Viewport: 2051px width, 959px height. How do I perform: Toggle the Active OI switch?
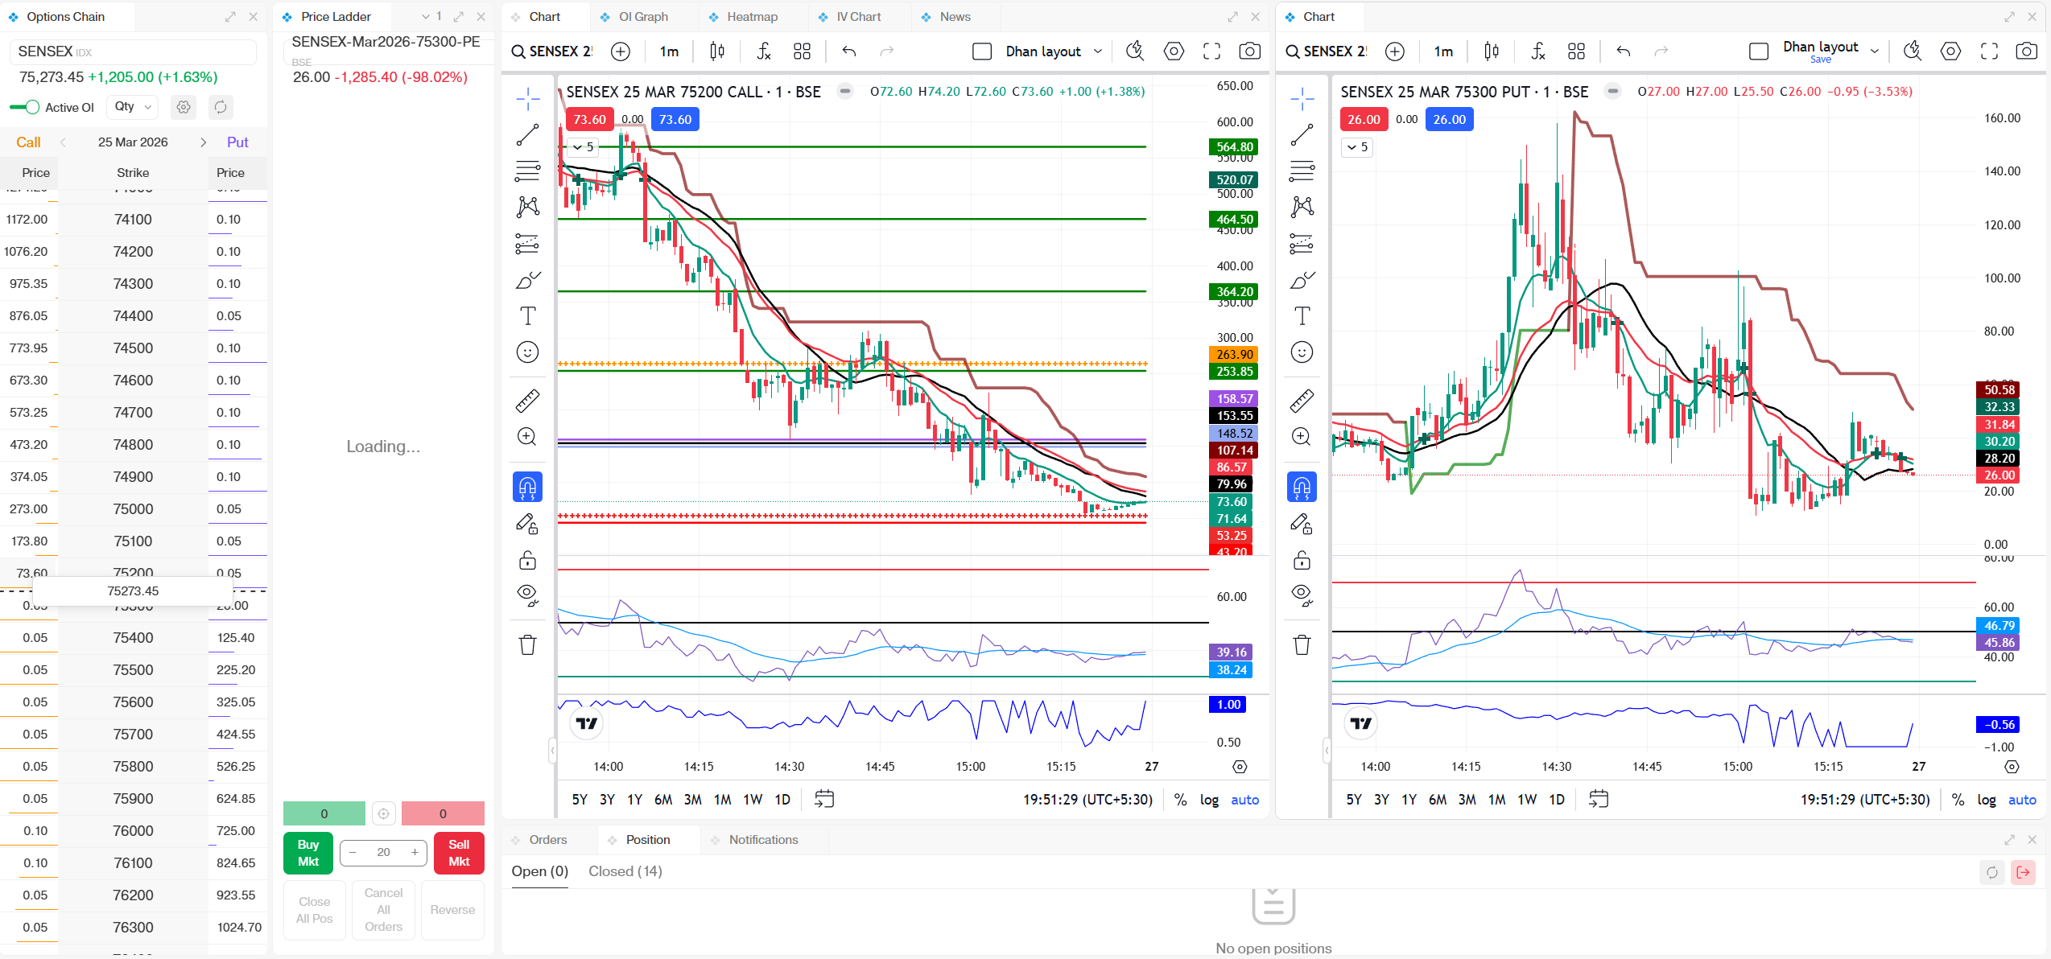click(25, 107)
